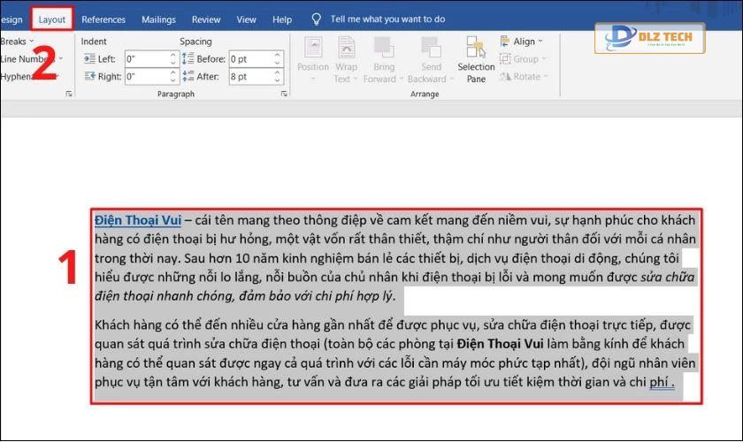Expand the Group dropdown arrow

coord(543,58)
